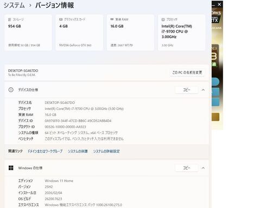This screenshot has height=208, width=278.
Task: Open システムの保護 link
Action: (78, 151)
